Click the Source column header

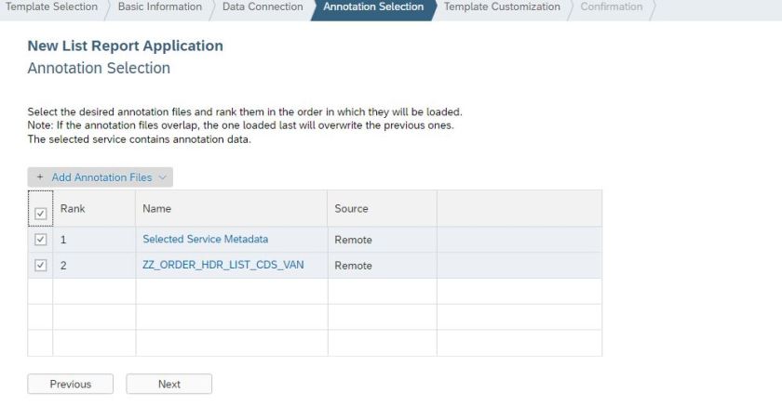click(351, 209)
